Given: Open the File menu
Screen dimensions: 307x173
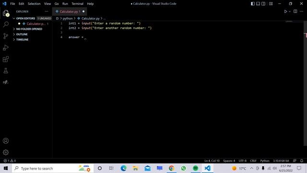Looking at the screenshot, I should click(x=12, y=4).
